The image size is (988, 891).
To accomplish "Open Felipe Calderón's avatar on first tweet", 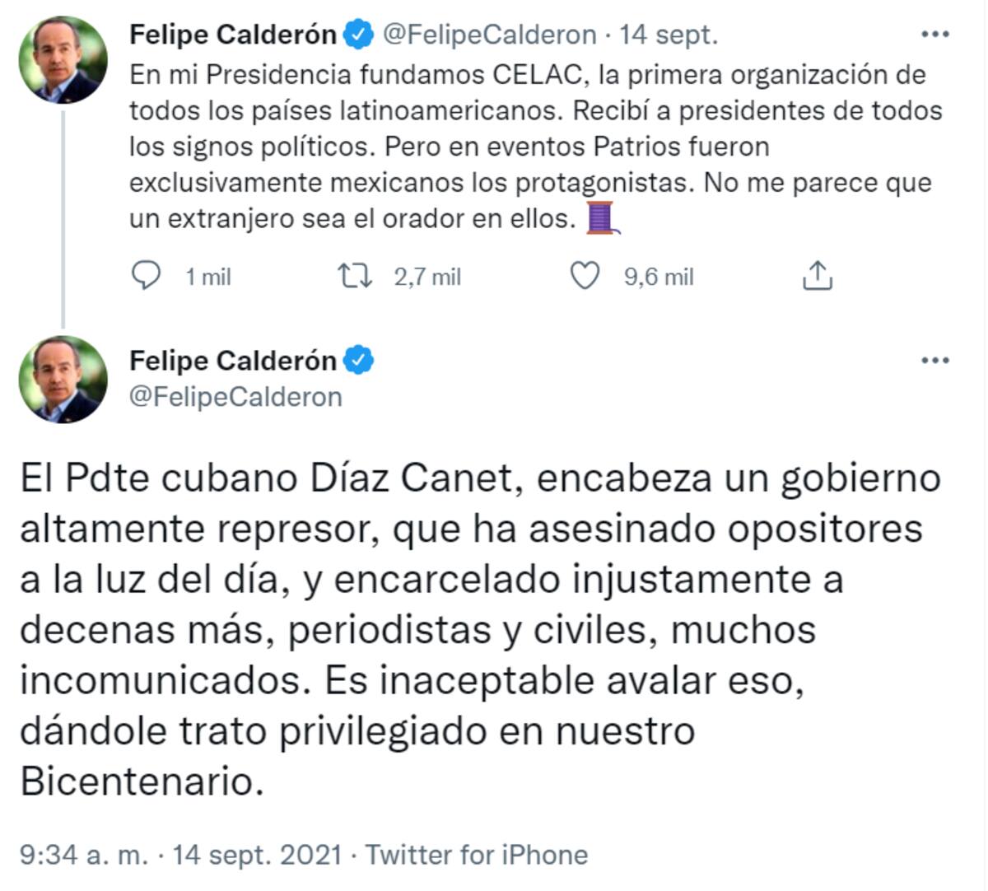I will [x=63, y=59].
